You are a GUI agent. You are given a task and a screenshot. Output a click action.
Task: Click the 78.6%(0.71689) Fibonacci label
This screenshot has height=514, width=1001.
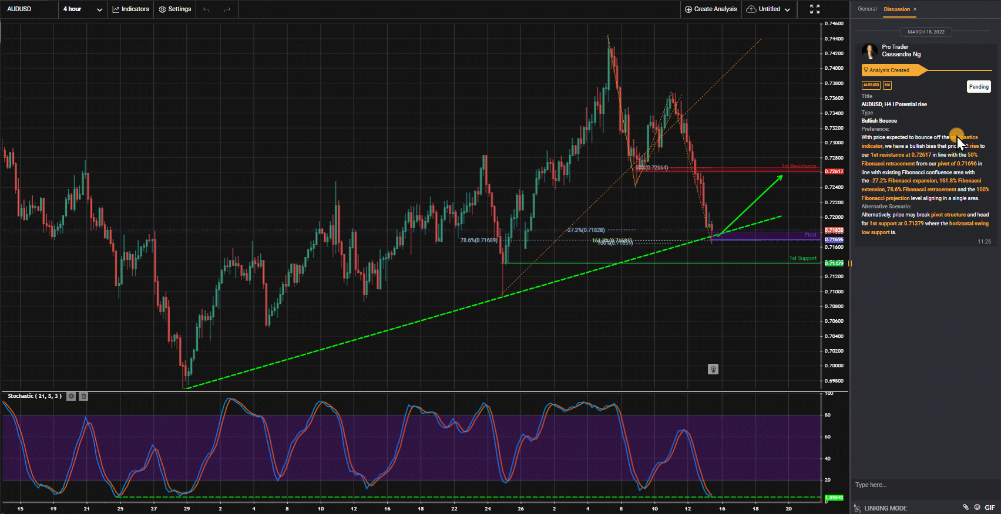click(479, 240)
